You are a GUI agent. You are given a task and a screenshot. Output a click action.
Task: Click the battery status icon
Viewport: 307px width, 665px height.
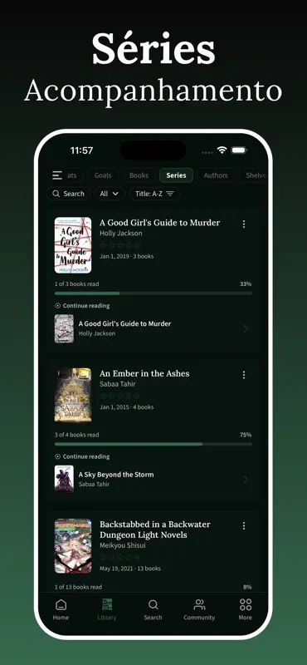(239, 150)
